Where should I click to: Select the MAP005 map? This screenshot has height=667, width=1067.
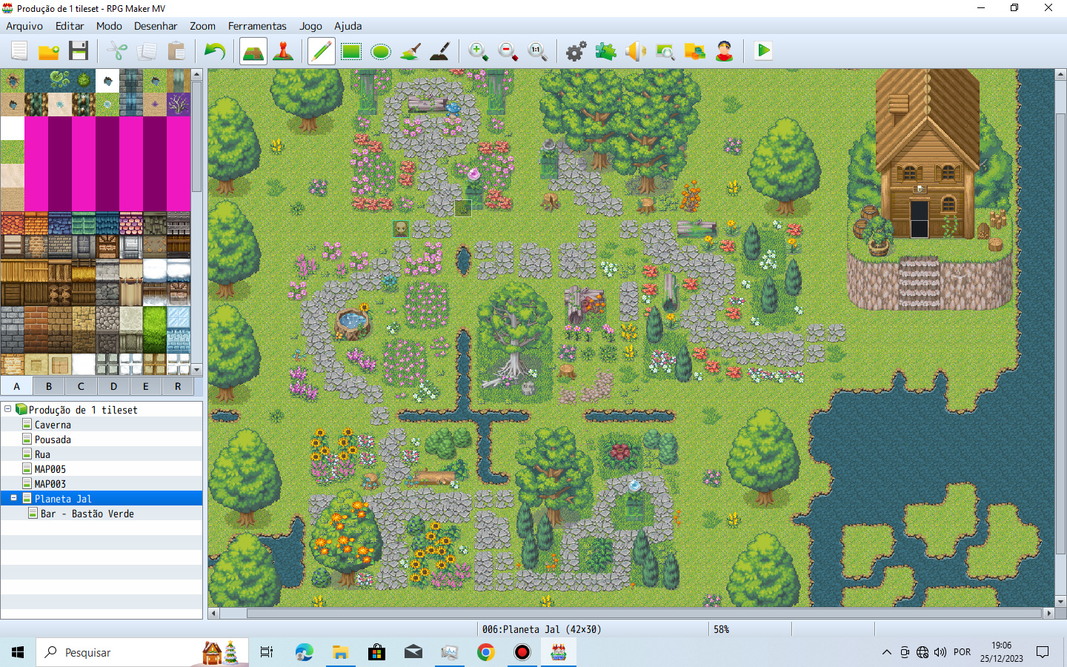[50, 469]
